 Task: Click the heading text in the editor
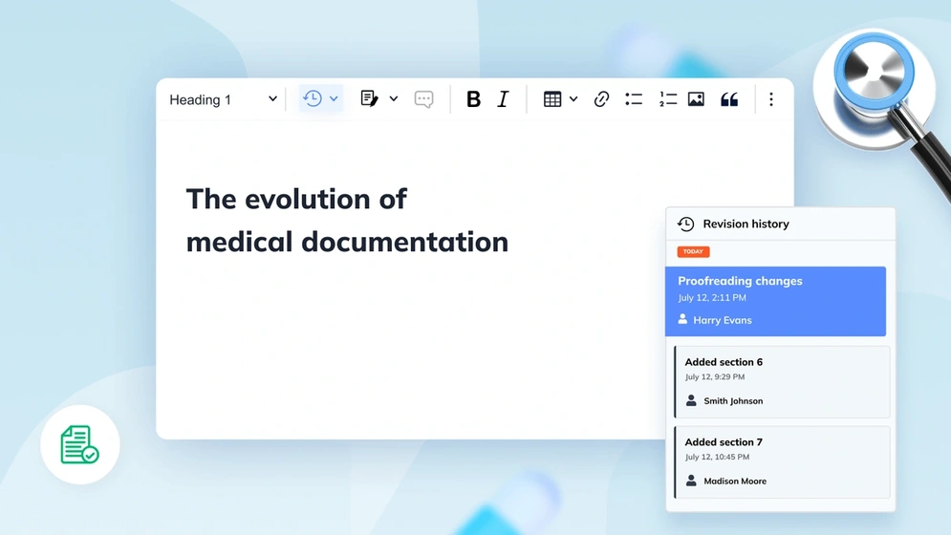click(347, 220)
